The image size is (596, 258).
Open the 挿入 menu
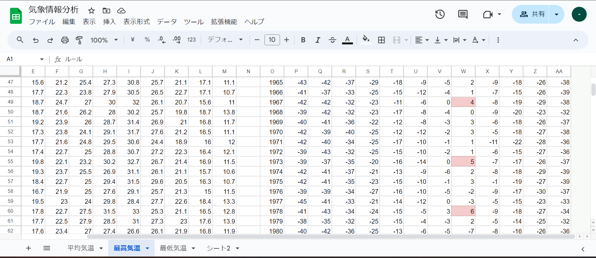pos(109,22)
